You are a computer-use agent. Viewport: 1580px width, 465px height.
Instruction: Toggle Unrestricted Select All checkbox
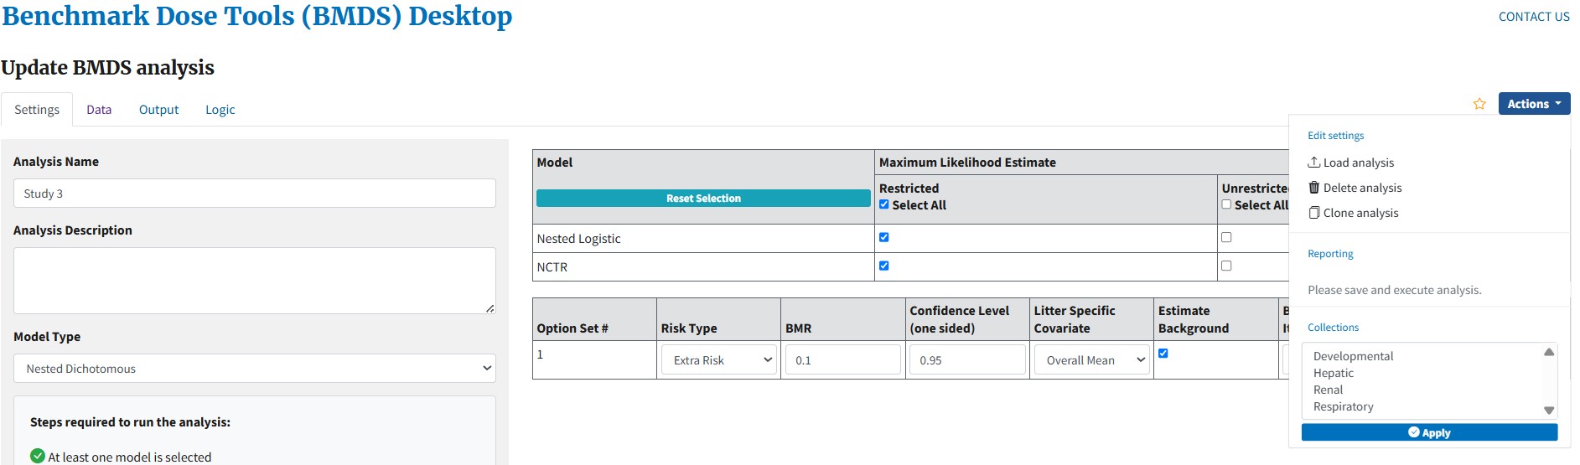tap(1226, 204)
